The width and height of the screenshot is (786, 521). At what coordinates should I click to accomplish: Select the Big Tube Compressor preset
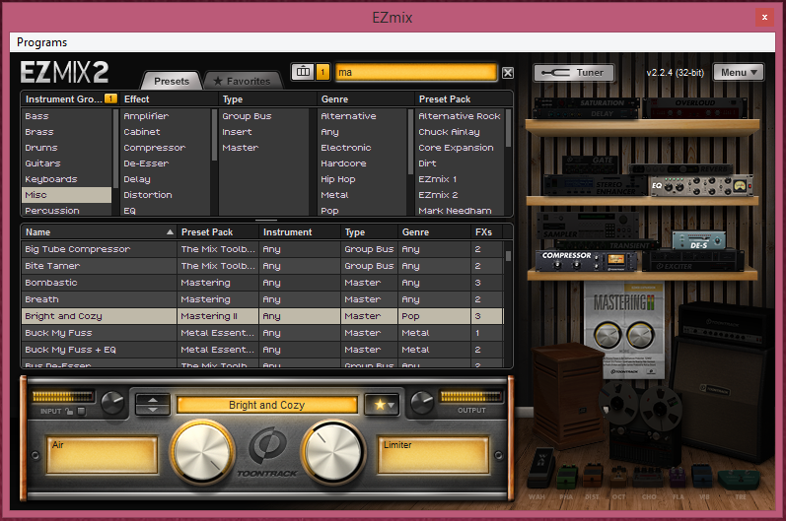pyautogui.click(x=262, y=249)
